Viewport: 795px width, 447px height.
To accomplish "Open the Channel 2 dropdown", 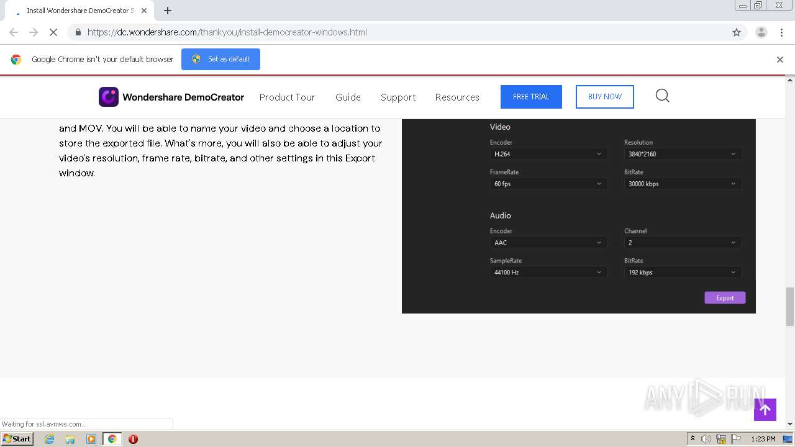I will coord(683,243).
